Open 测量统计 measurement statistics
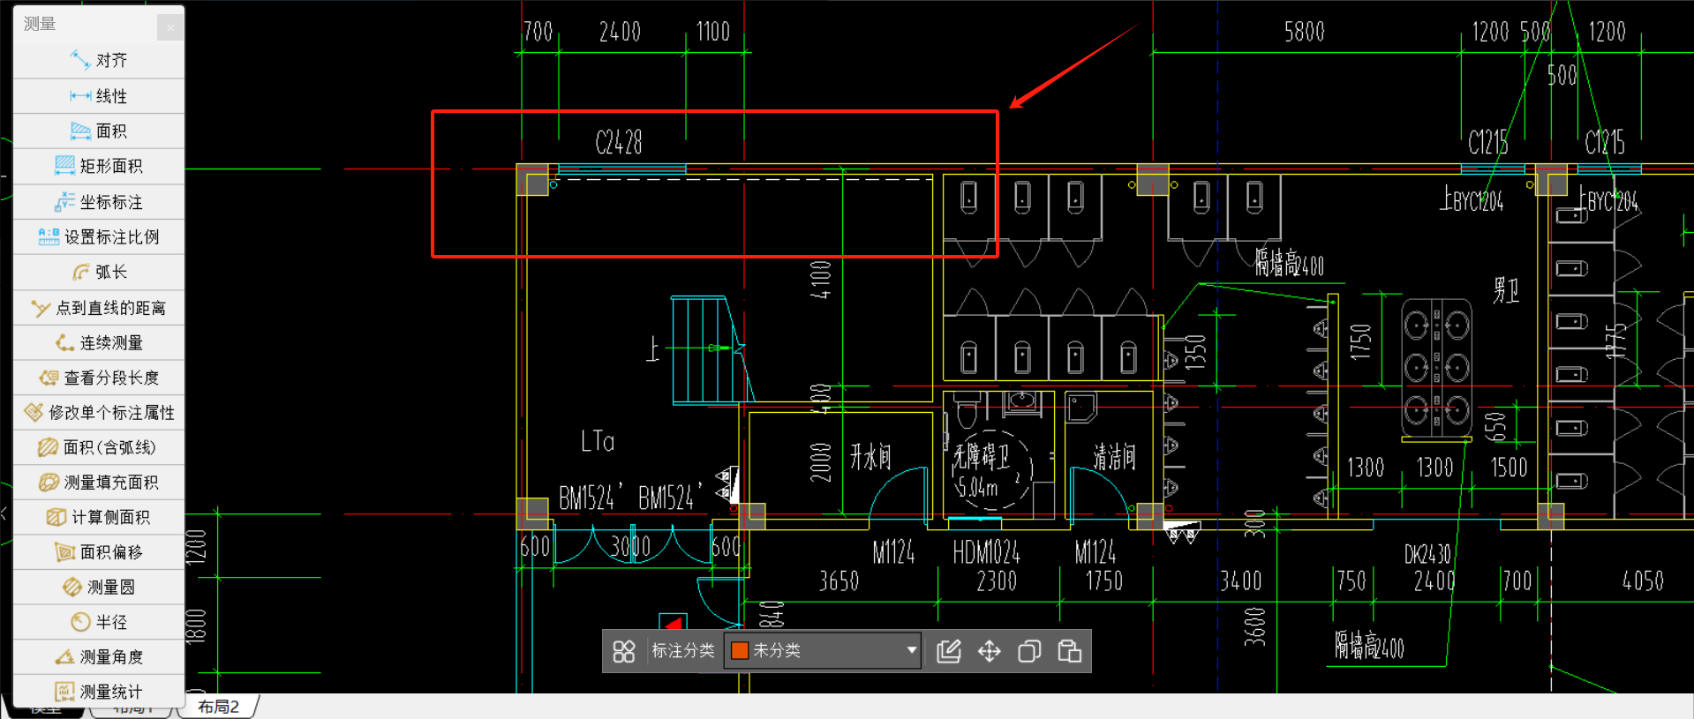The width and height of the screenshot is (1694, 719). pos(99,692)
